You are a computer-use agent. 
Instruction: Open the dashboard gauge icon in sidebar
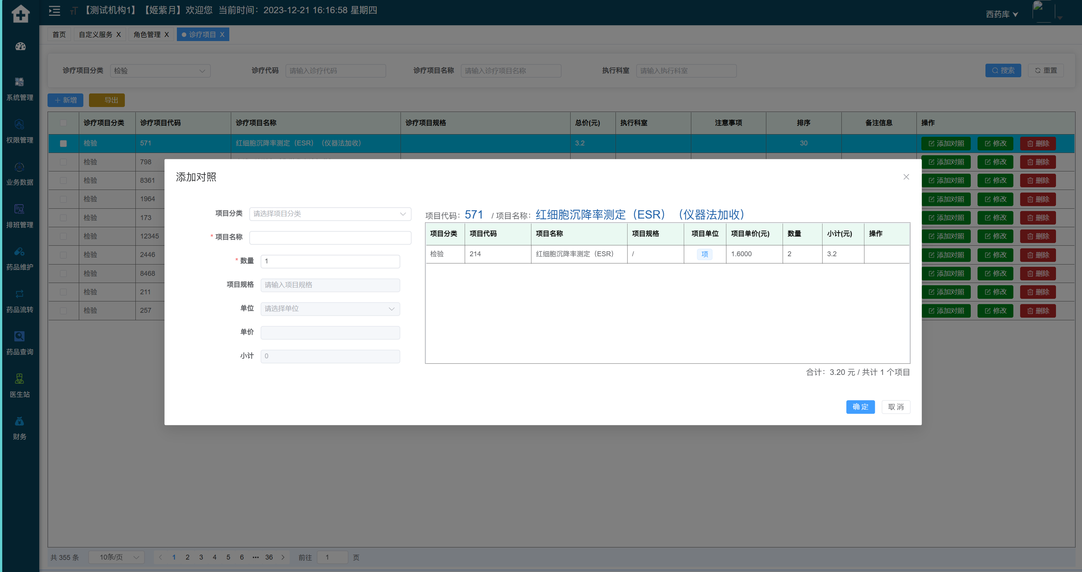[x=20, y=46]
